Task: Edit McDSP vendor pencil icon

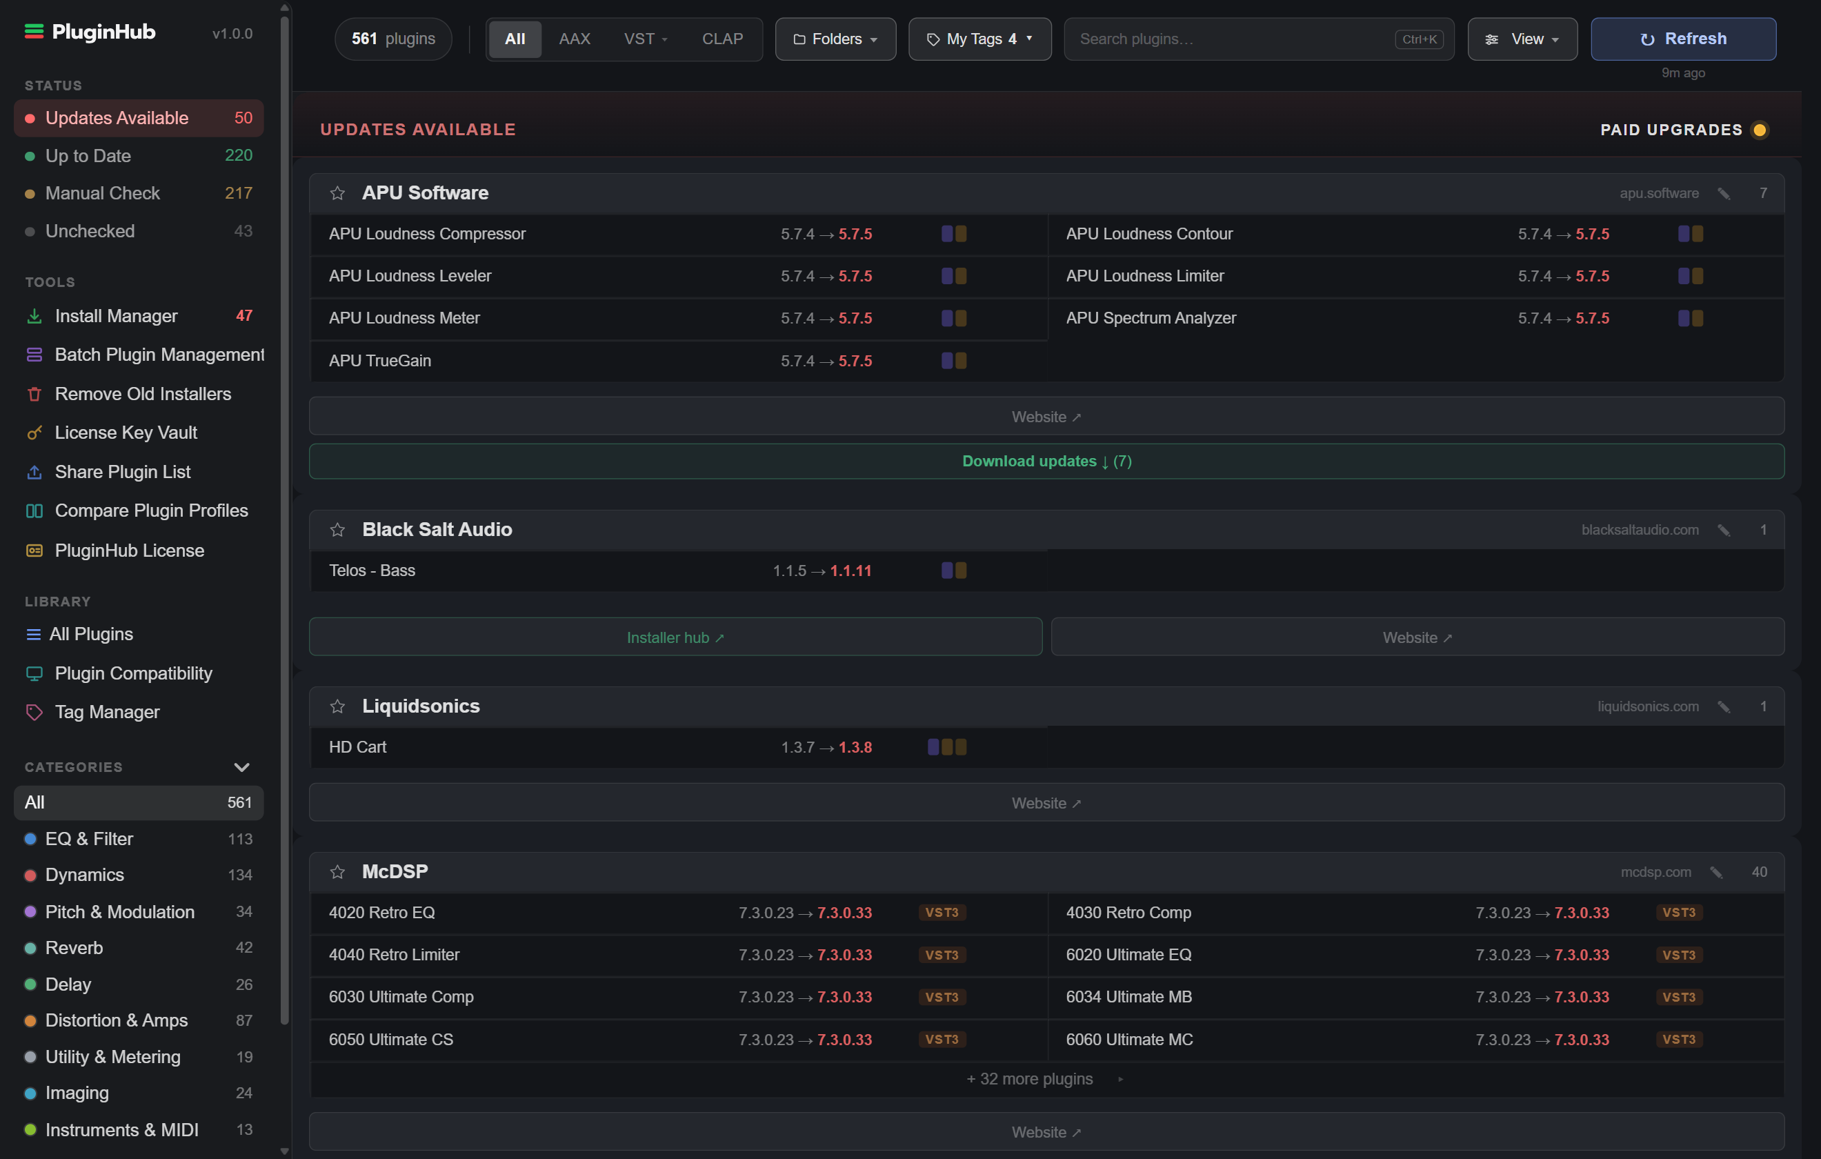Action: click(1717, 872)
